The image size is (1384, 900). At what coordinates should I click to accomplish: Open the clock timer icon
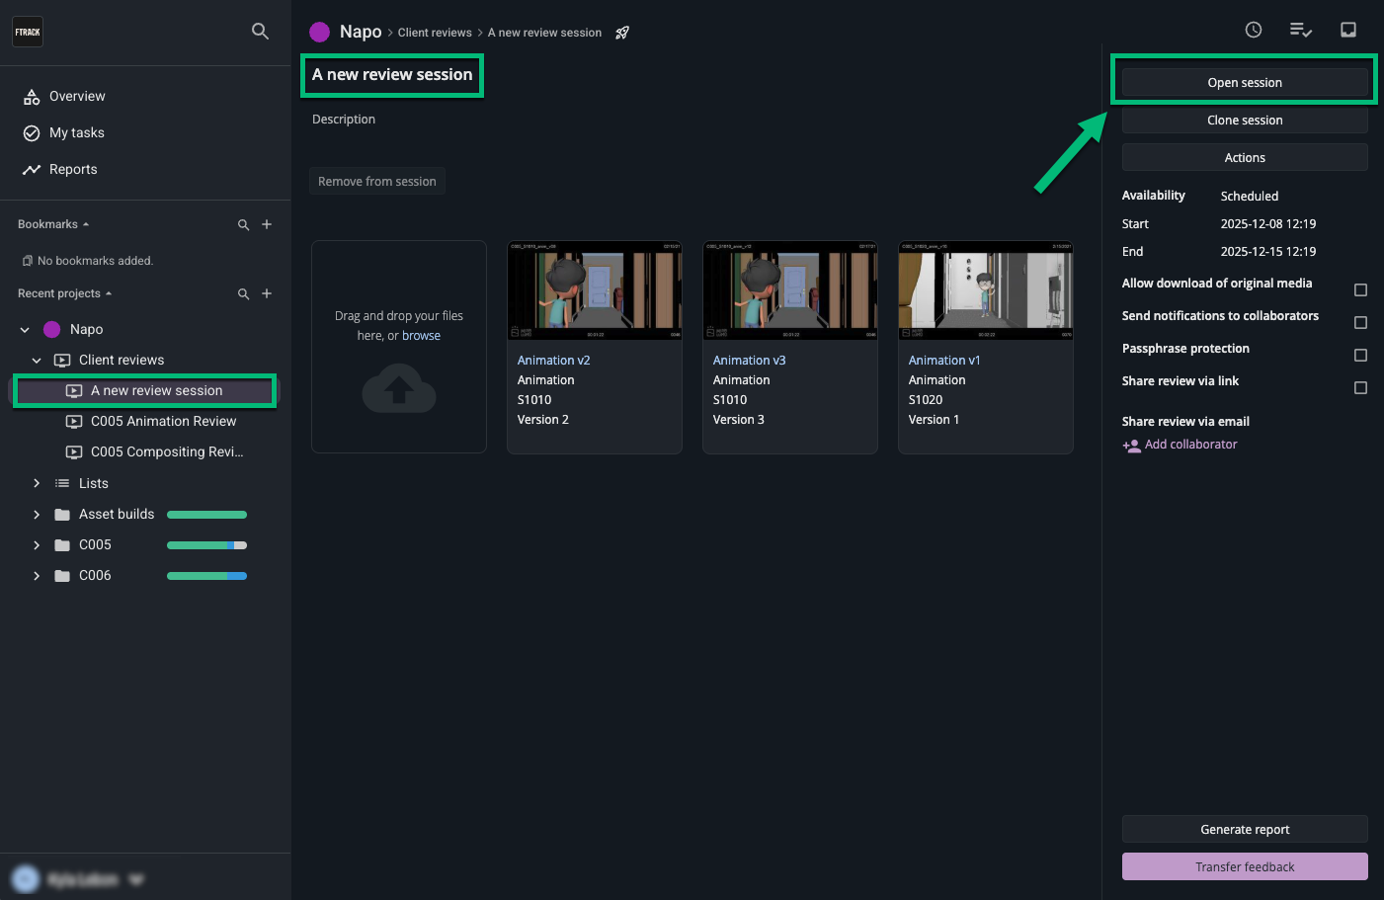[1253, 30]
